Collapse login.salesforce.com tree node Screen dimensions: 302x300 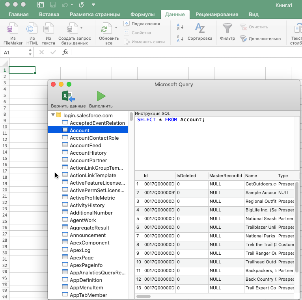pyautogui.click(x=53, y=115)
